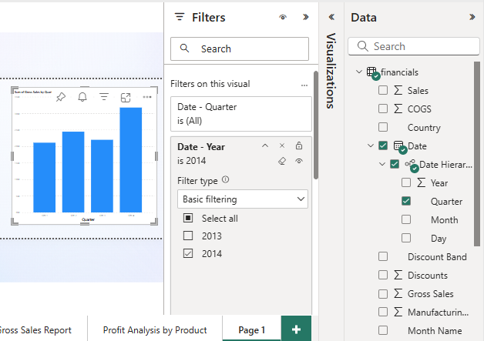The image size is (484, 341).
Task: Collapse the Data pane
Action: coord(472,17)
